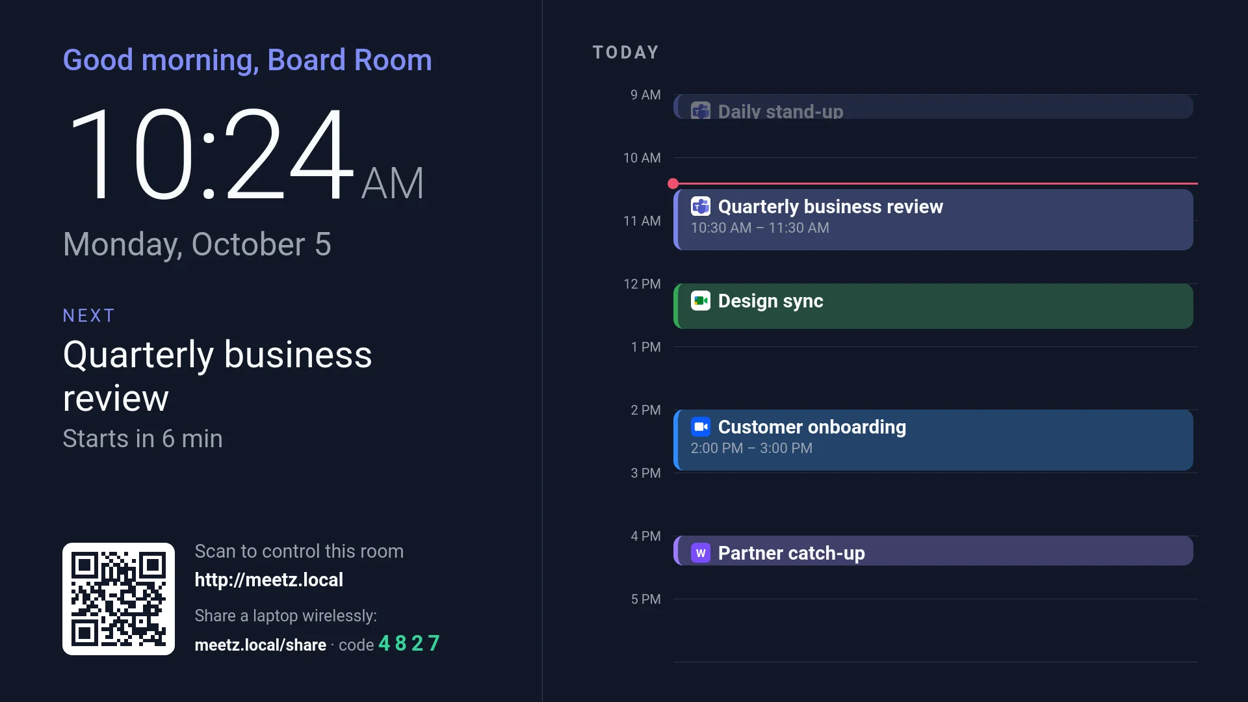Viewport: 1248px width, 702px height.
Task: Click the next meeting title Quarterly business review
Action: pyautogui.click(x=218, y=376)
